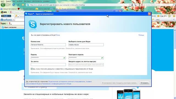This screenshot has height=99, width=176.
Task: Click the ampersand icon in the address bar
Action: pyautogui.click(x=132, y=5)
